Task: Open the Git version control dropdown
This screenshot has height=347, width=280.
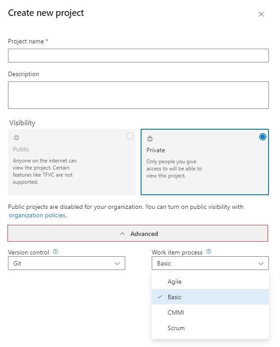Action: 66,263
